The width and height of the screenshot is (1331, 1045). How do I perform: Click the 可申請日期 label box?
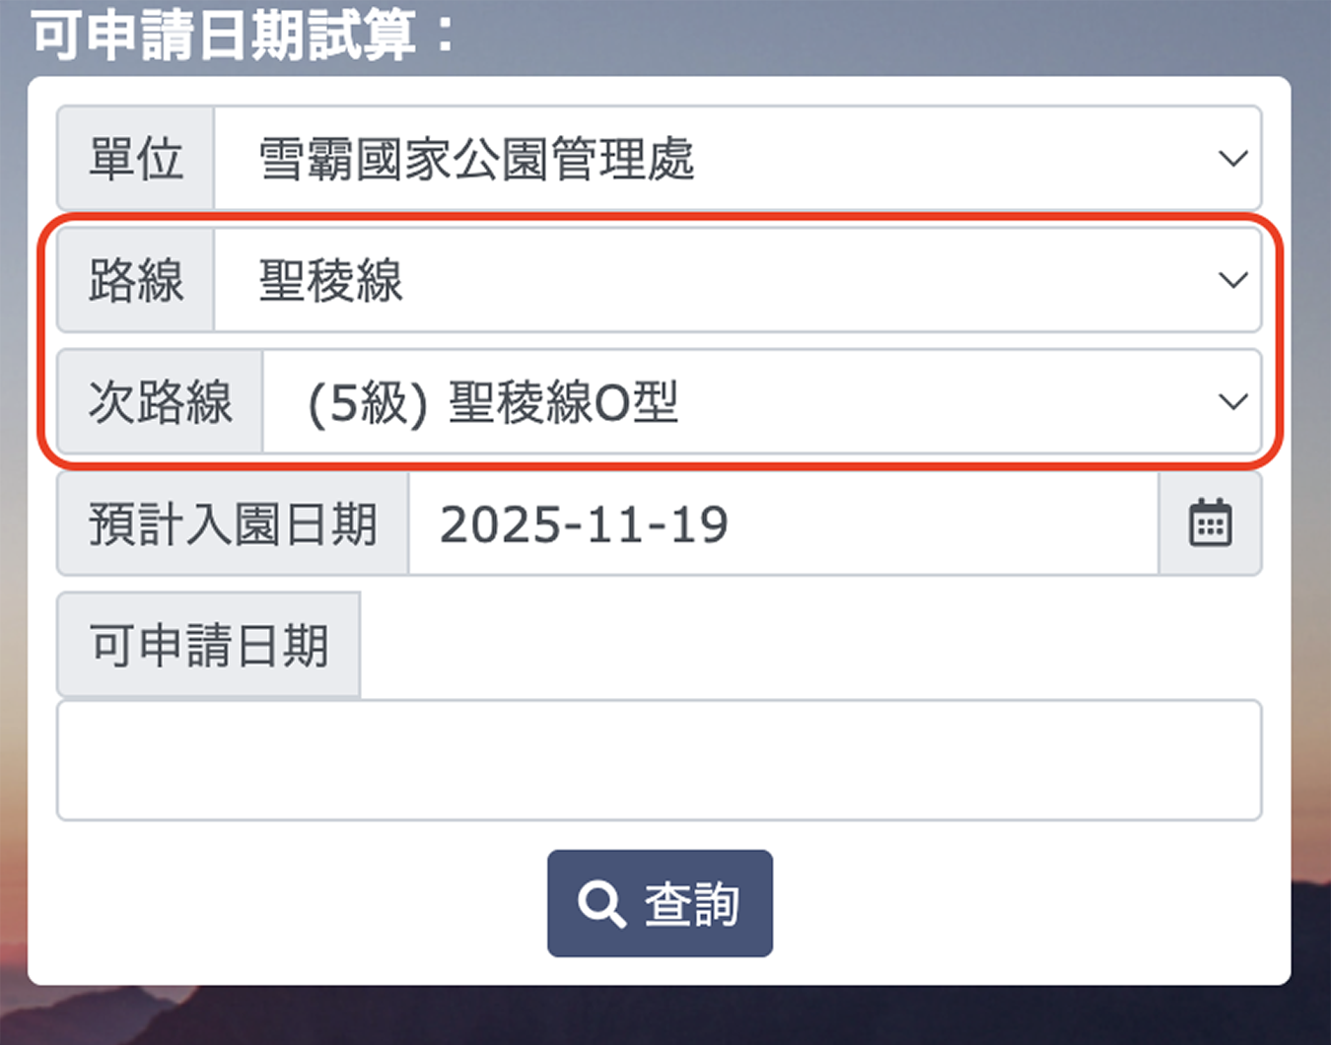pyautogui.click(x=209, y=646)
